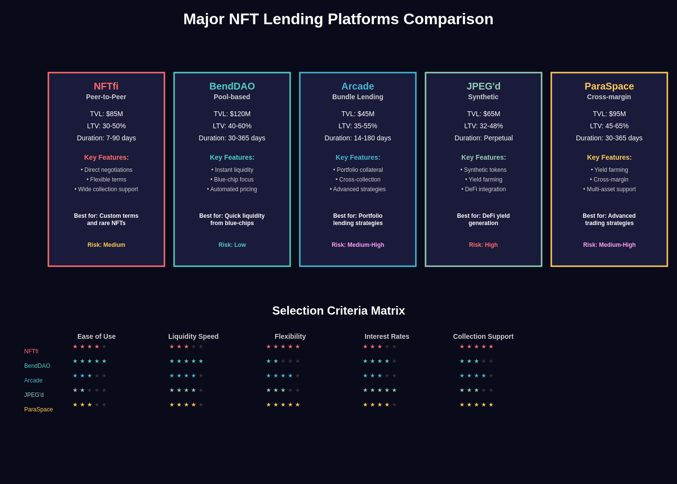Click 'LTV: 32-48%' in the JPEG'd card
The width and height of the screenshot is (677, 484).
[x=484, y=126]
